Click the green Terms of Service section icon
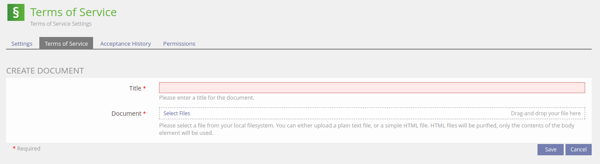 [16, 13]
